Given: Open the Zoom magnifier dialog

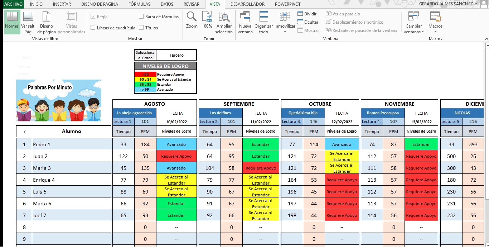Looking at the screenshot, I should click(x=192, y=20).
